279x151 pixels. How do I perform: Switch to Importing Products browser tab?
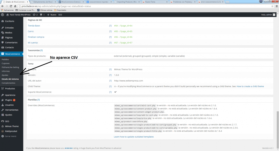(x=127, y=2)
